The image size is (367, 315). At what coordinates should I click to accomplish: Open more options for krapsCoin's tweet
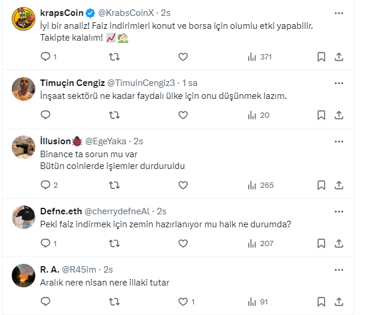pos(339,12)
